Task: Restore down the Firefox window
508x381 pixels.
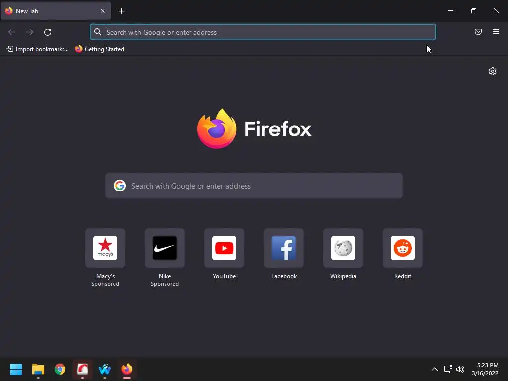Action: pos(474,11)
